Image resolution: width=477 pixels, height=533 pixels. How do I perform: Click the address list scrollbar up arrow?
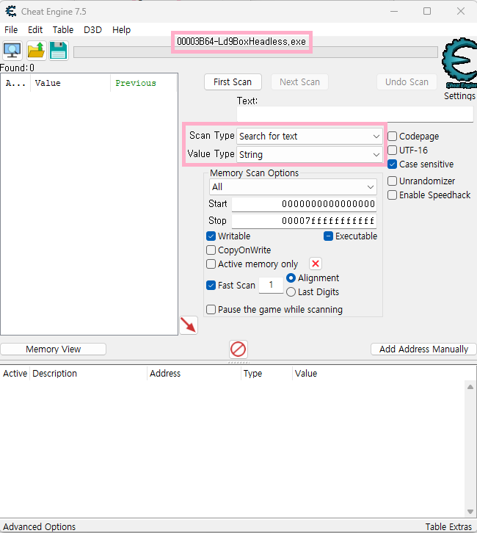(x=470, y=387)
